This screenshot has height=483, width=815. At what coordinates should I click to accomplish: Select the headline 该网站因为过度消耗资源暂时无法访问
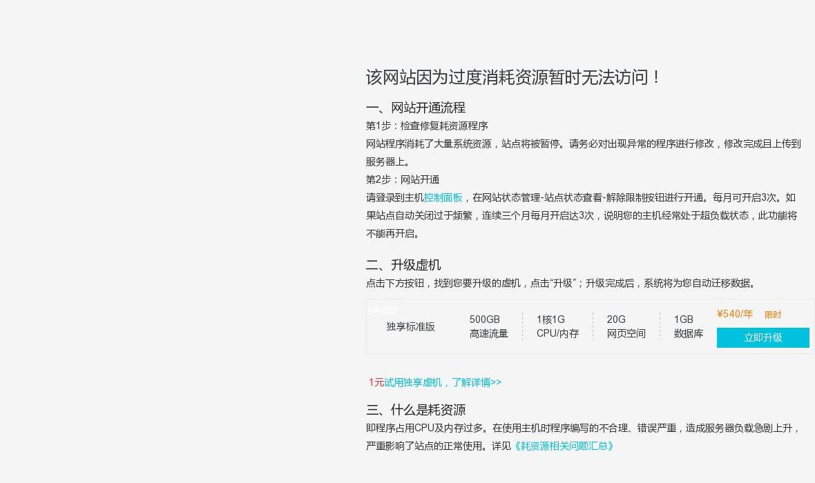click(513, 77)
